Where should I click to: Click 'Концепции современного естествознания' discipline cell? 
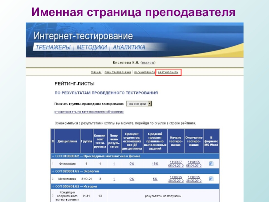tap(67, 196)
